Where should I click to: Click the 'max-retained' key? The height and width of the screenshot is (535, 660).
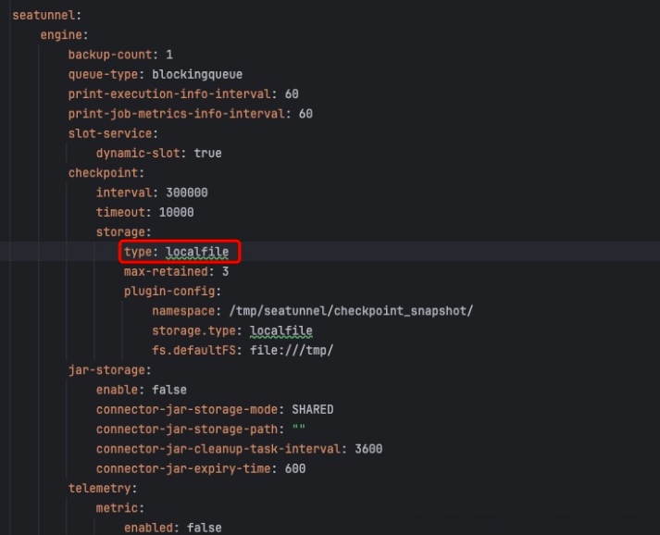166,271
